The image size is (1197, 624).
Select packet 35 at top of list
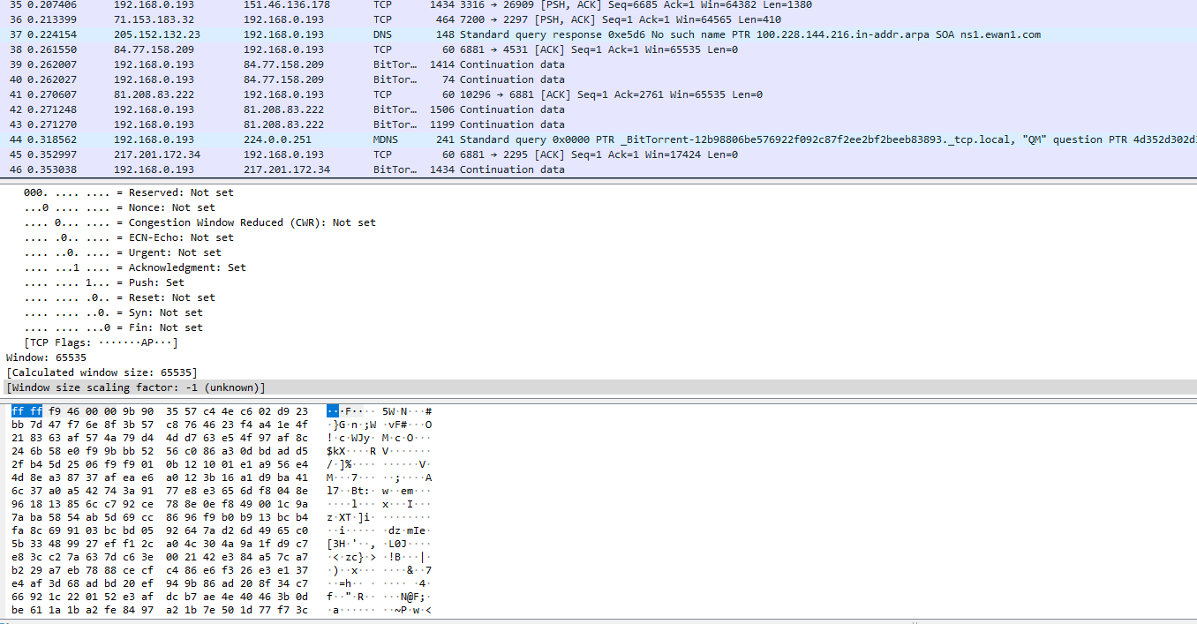point(353,4)
